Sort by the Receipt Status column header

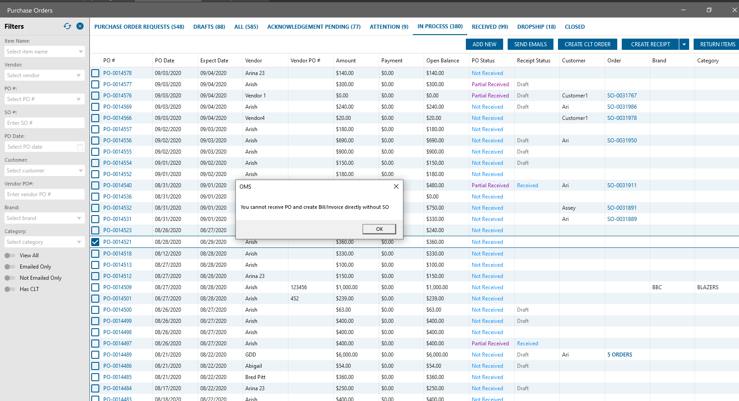(534, 61)
